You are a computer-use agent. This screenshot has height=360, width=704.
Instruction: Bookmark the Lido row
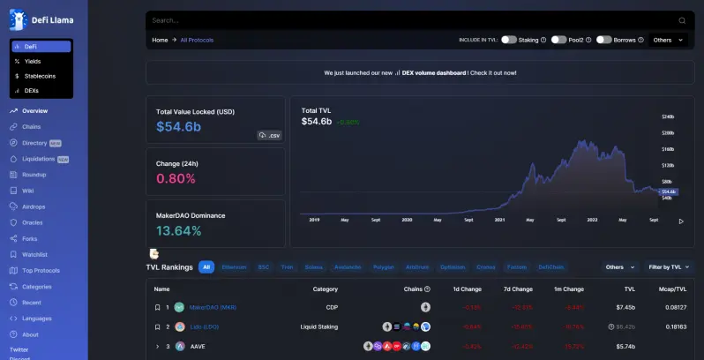(158, 326)
